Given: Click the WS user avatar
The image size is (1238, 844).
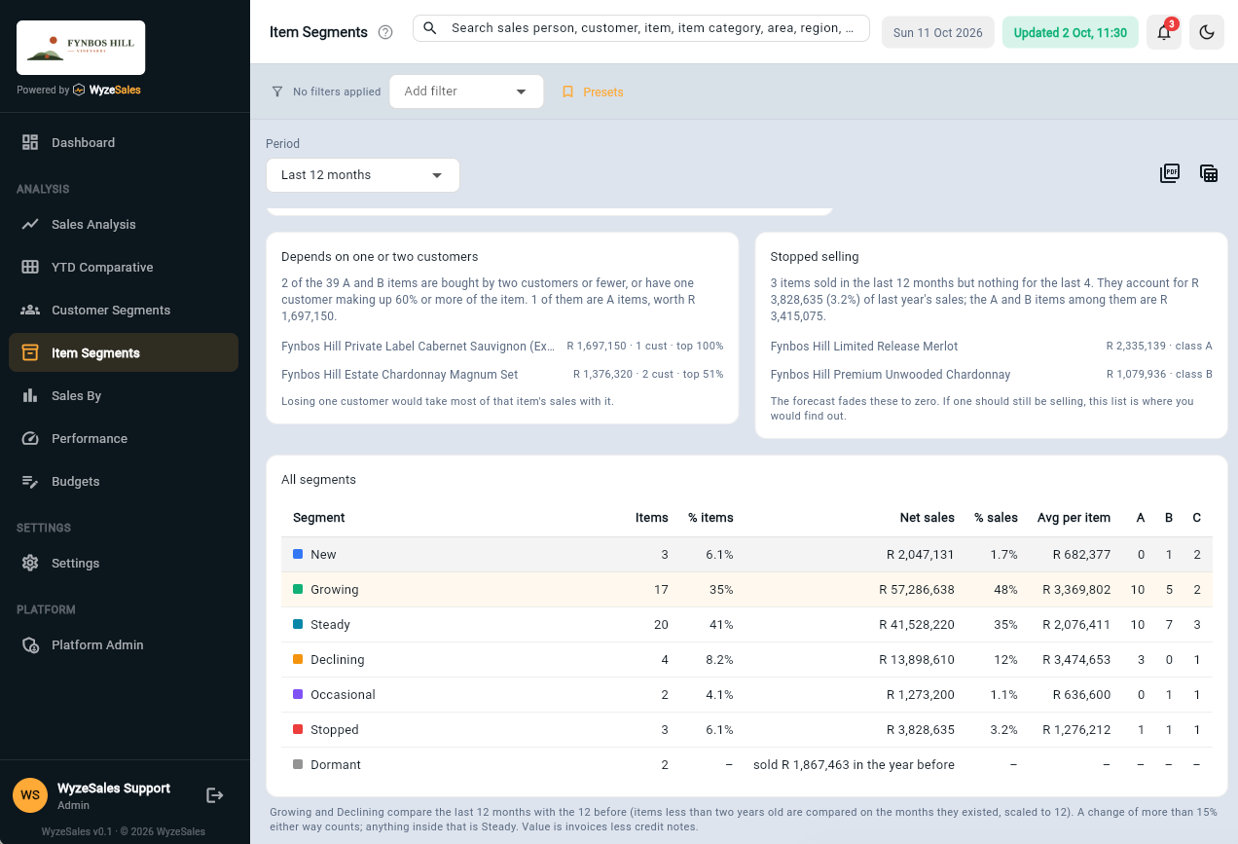Looking at the screenshot, I should [x=30, y=795].
